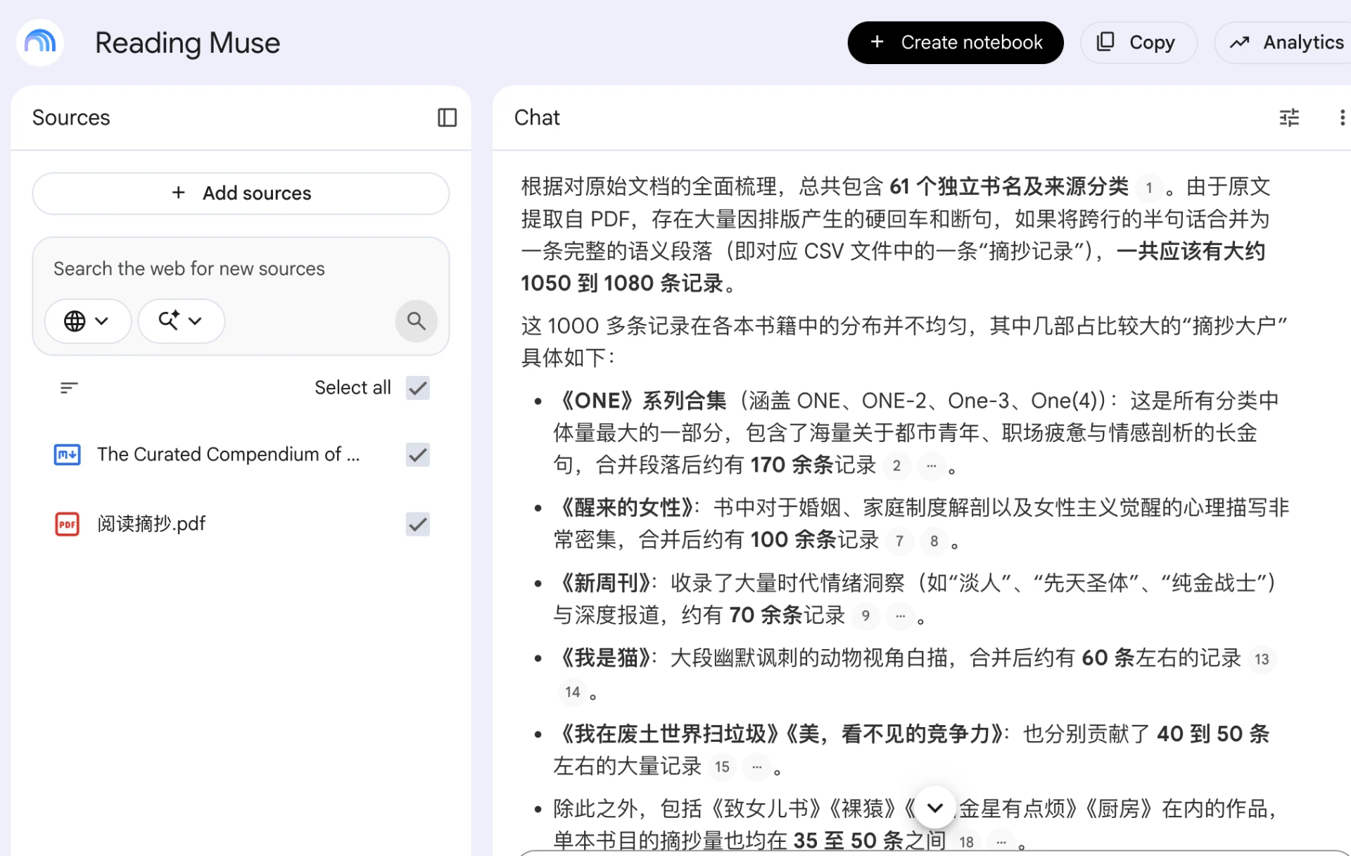
Task: Jump to bottom of chat
Action: click(x=934, y=807)
